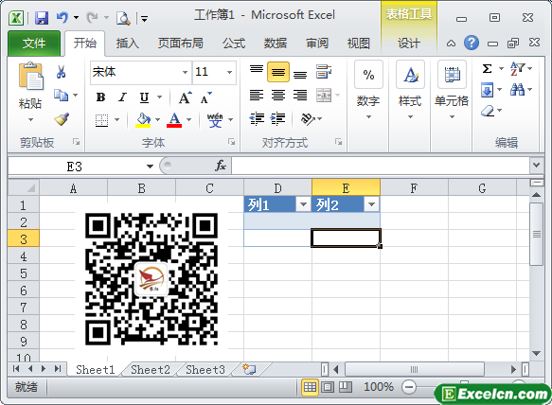Open the Excel Help question mark
This screenshot has width=552, height=405.
471,43
